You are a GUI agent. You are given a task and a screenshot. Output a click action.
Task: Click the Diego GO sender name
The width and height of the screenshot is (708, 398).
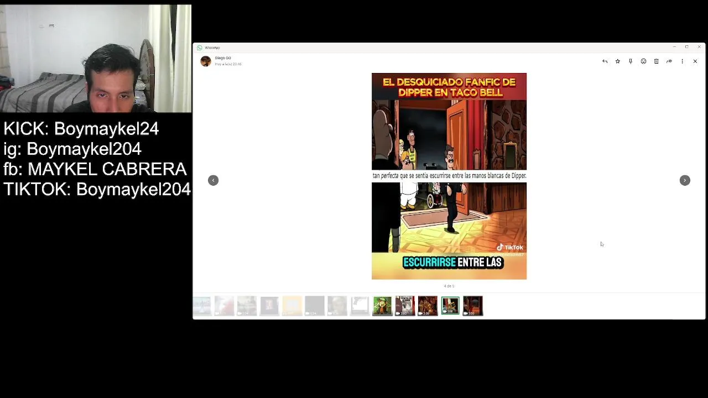coord(223,58)
